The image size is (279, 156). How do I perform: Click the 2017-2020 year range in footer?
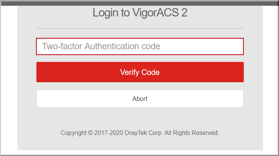pos(109,133)
